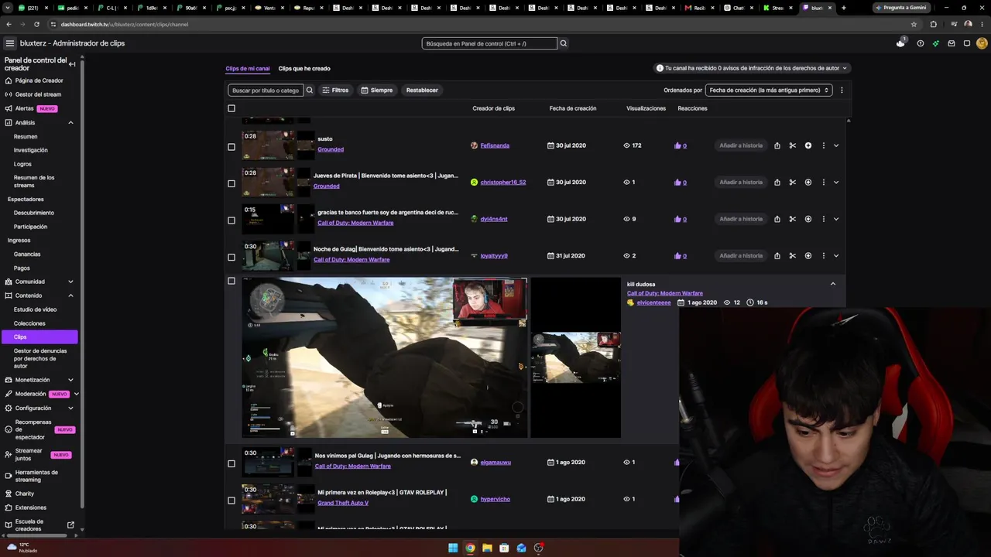Collapse the Análisis sidebar section
The height and width of the screenshot is (557, 991).
click(70, 122)
